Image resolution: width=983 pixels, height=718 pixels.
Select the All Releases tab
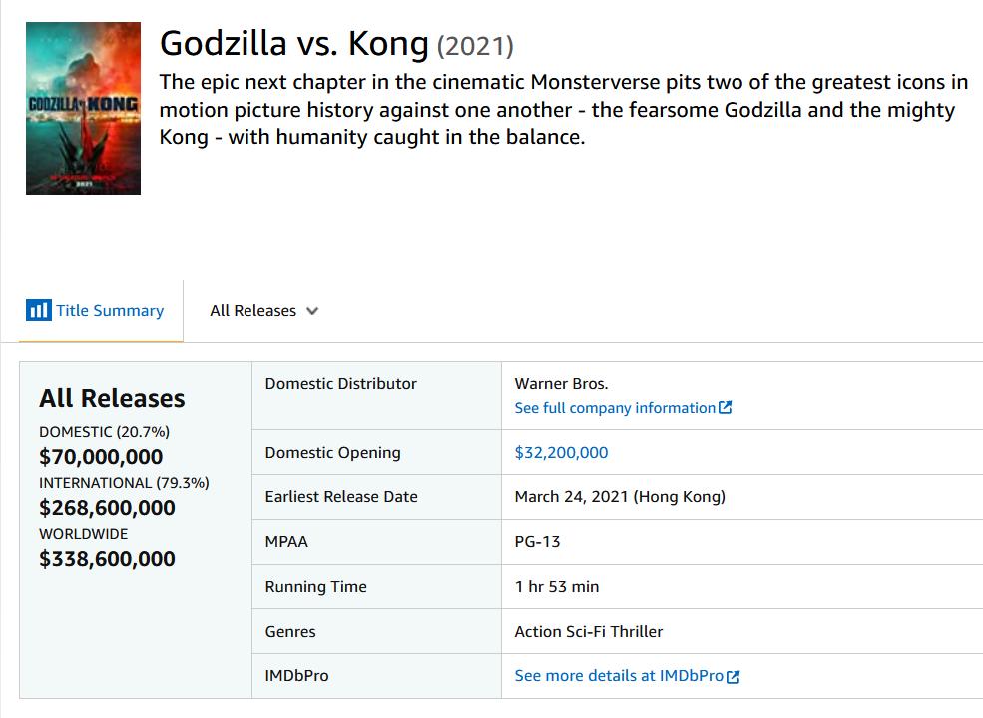tap(254, 311)
